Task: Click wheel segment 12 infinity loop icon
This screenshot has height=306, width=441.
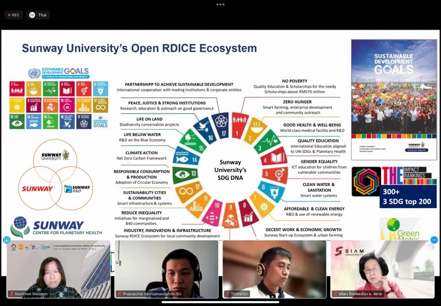Action: point(188,192)
